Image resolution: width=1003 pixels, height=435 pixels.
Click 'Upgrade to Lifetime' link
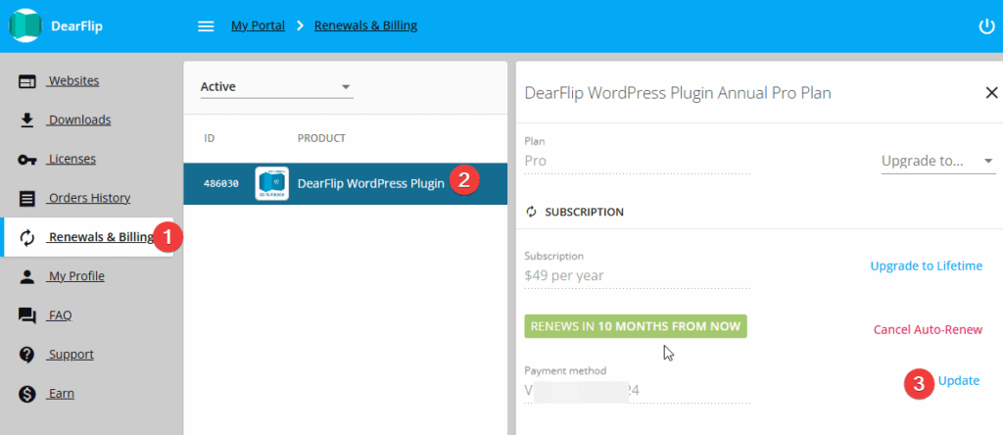point(926,266)
